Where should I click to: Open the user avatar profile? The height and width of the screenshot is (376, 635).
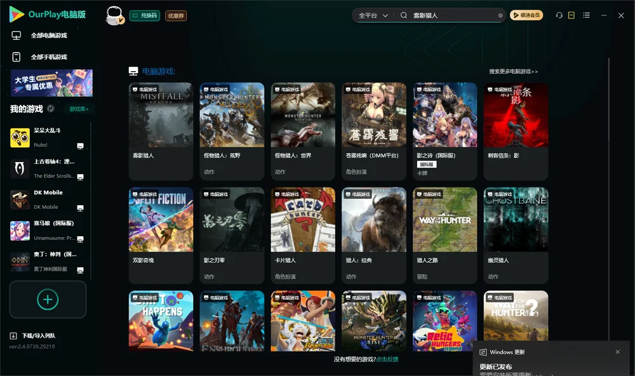114,15
